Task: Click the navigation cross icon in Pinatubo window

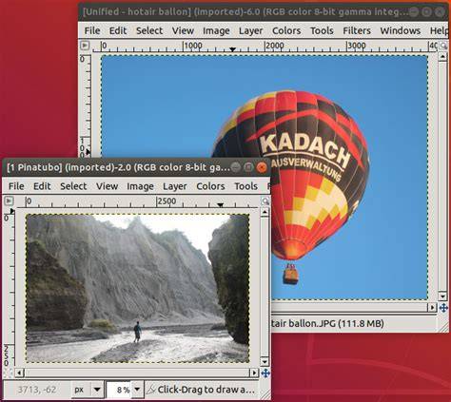Action: tap(265, 373)
